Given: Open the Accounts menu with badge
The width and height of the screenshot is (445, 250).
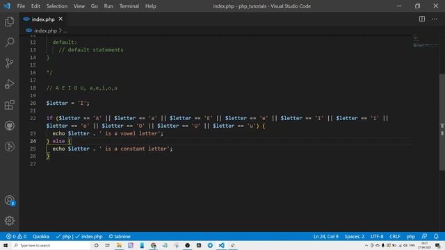Looking at the screenshot, I should click(x=9, y=200).
